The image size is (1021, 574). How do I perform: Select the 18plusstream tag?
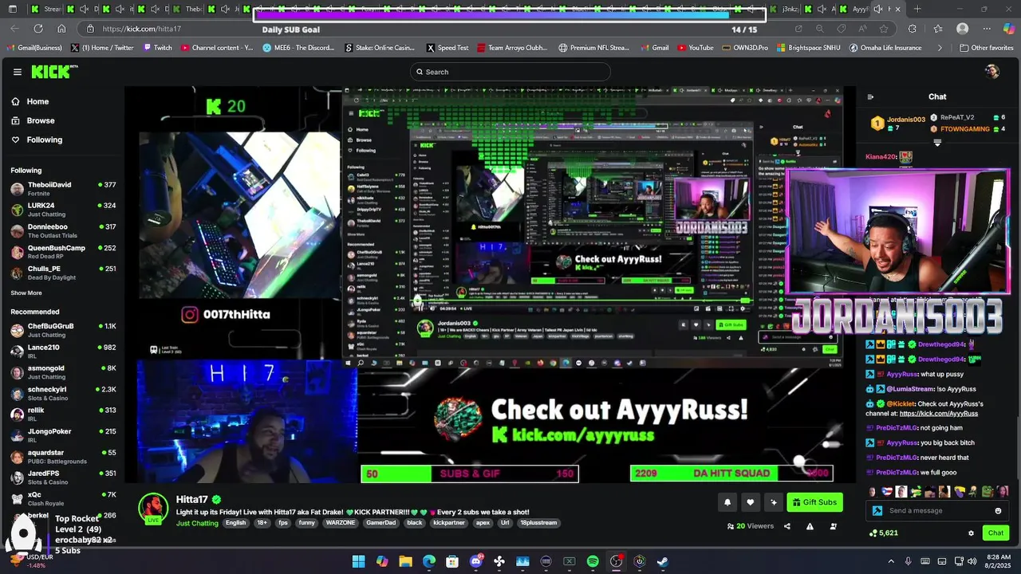coord(538,523)
